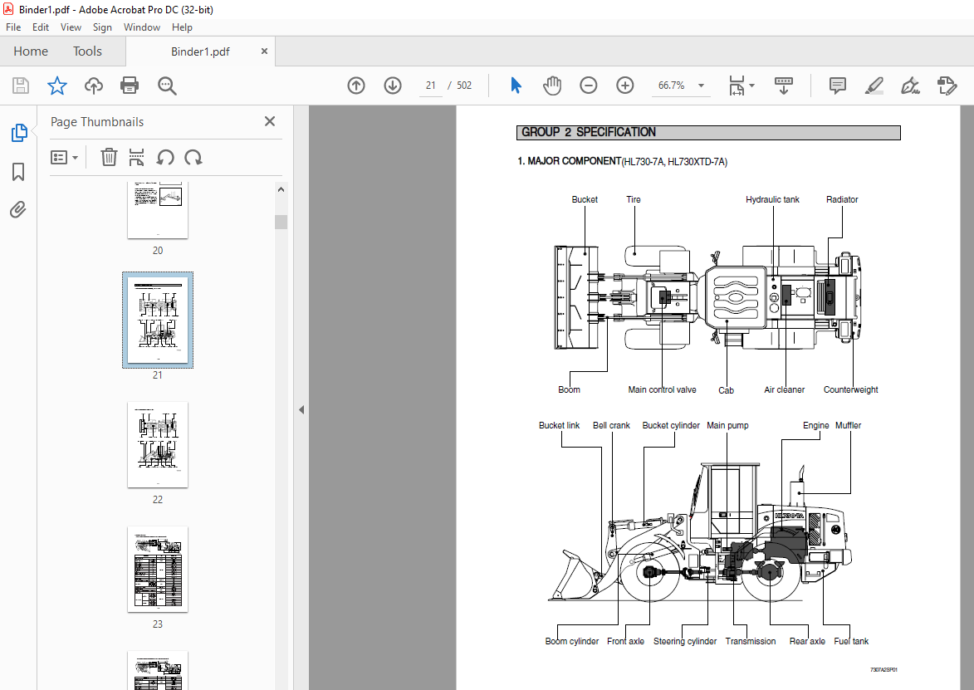This screenshot has width=974, height=690.
Task: Activate the hand pan tool
Action: pyautogui.click(x=551, y=85)
